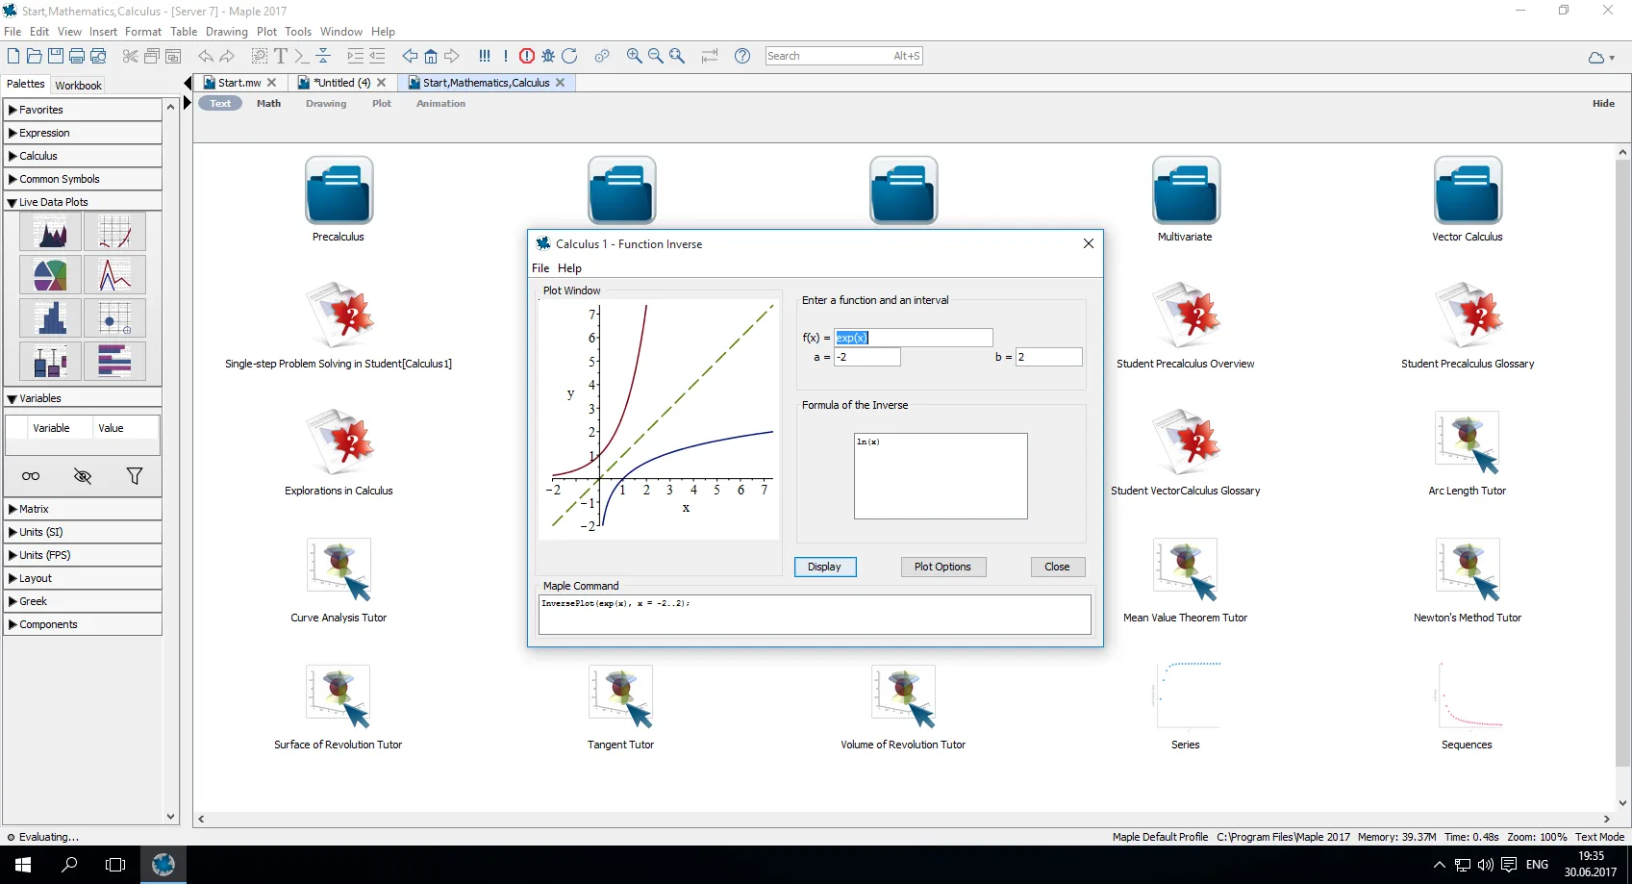Create a new document from the toolbar
Image resolution: width=1632 pixels, height=884 pixels.
point(13,56)
